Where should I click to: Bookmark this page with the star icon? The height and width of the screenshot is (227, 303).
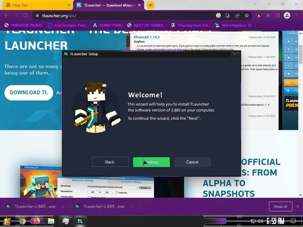[247, 15]
